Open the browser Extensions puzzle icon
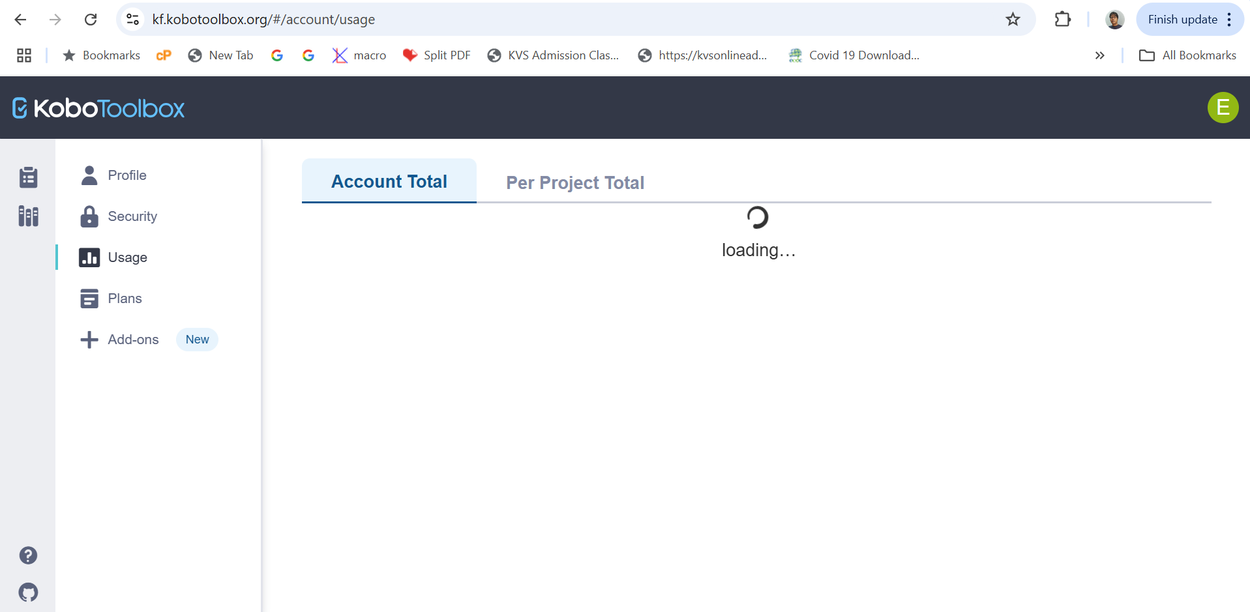Viewport: 1250px width, 612px height. click(x=1062, y=20)
